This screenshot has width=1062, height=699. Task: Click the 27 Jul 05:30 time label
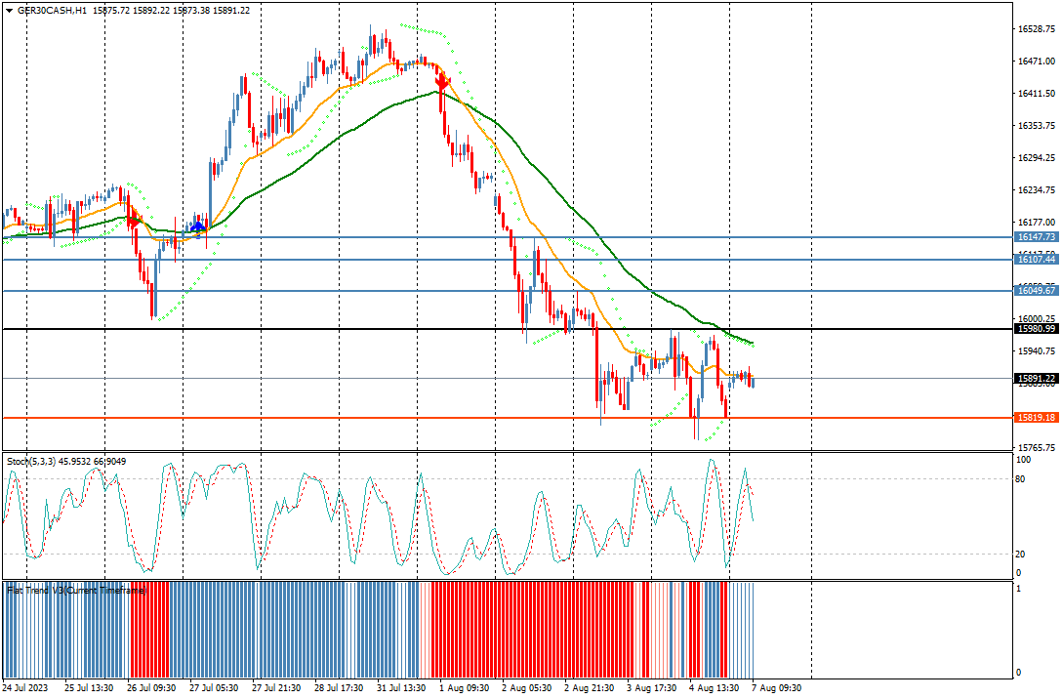(x=214, y=687)
